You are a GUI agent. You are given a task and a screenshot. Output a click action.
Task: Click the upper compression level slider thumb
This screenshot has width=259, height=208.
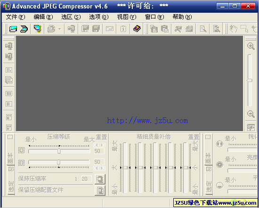tap(59, 151)
